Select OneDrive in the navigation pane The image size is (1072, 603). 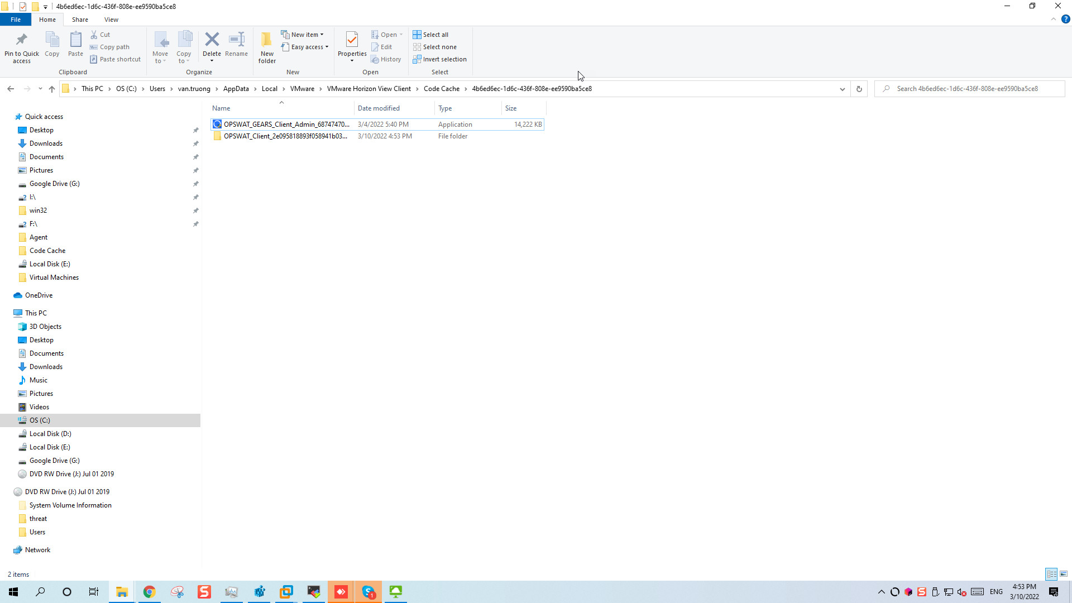click(39, 295)
